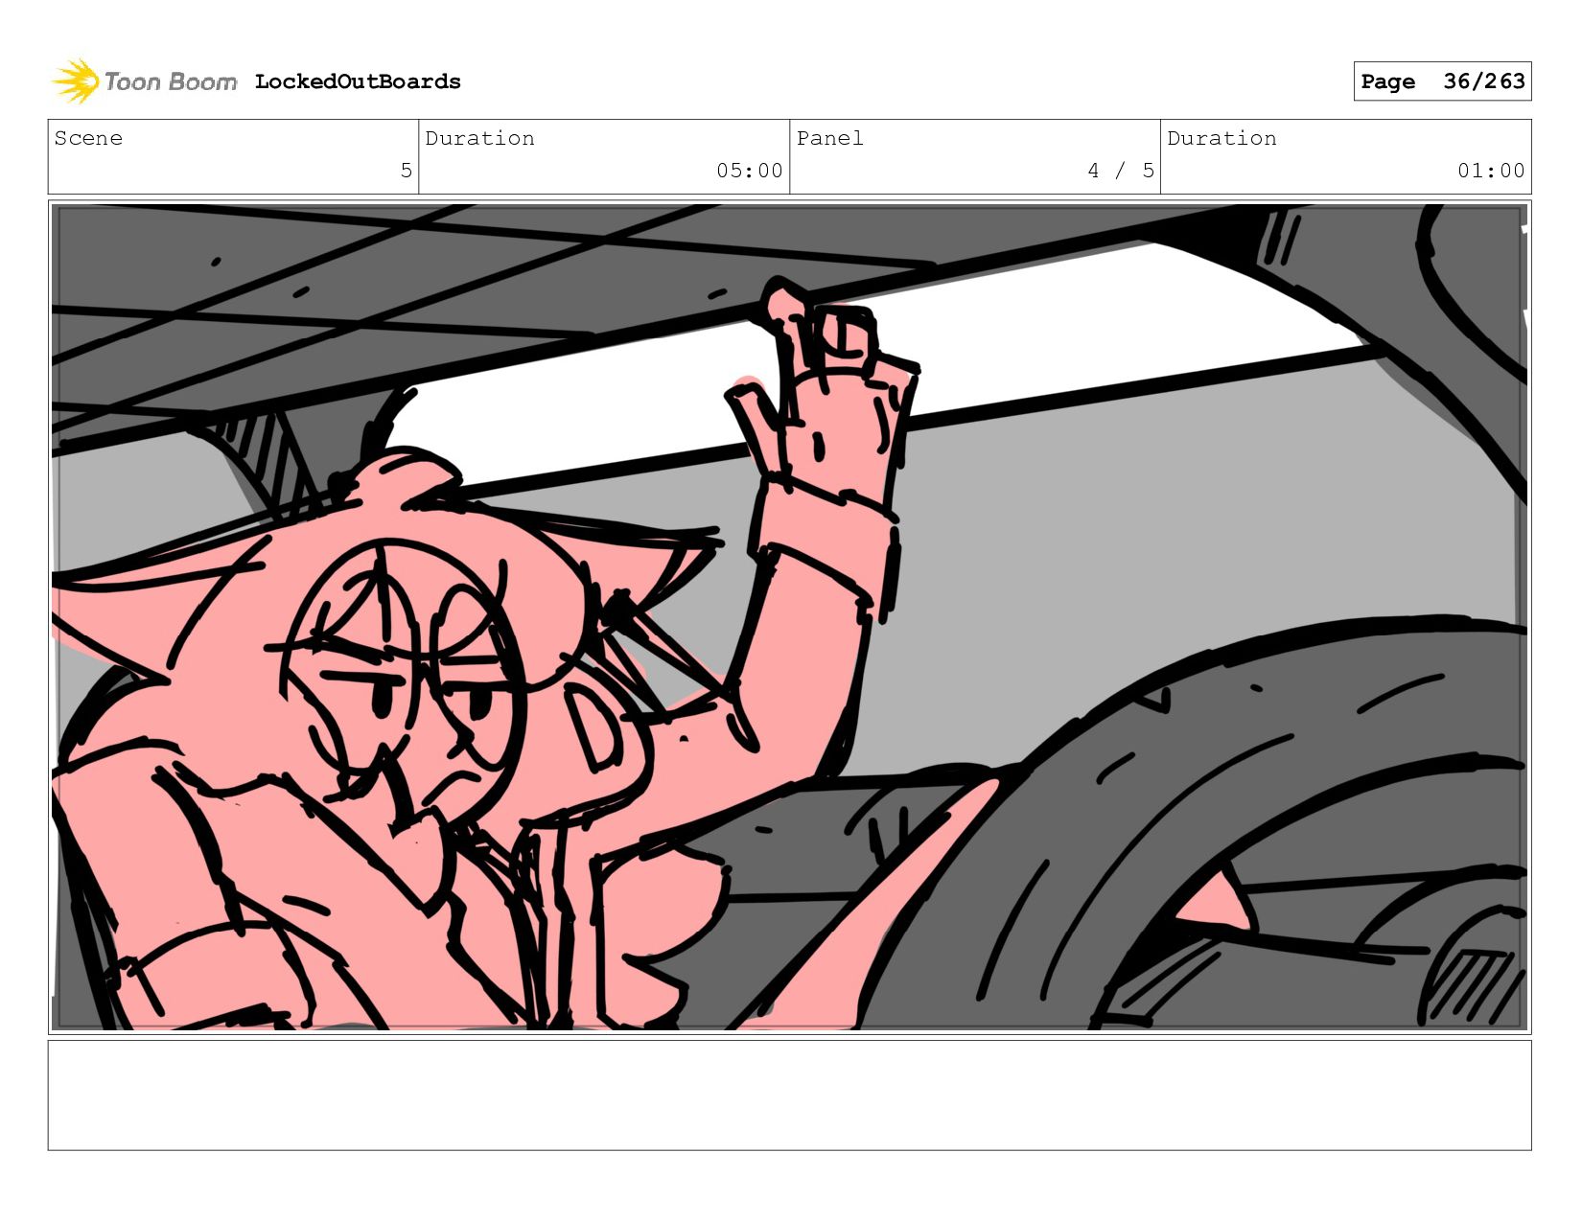Click the panel Duration 01:00 value
Viewport: 1582px width, 1222px height.
coord(1491,171)
